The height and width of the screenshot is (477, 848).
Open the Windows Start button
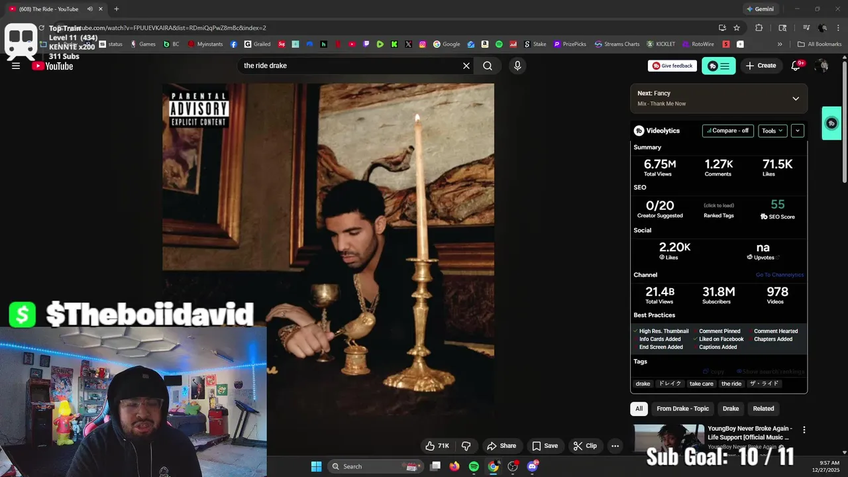(x=316, y=466)
